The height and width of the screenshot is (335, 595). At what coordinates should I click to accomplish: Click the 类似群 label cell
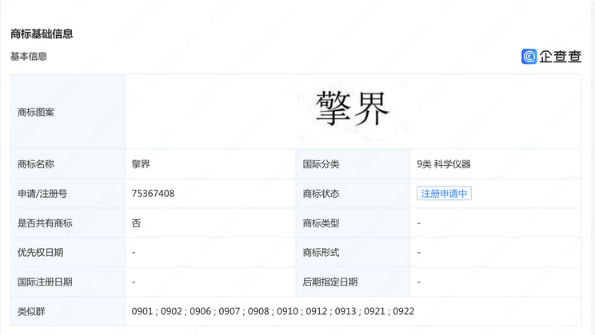68,311
